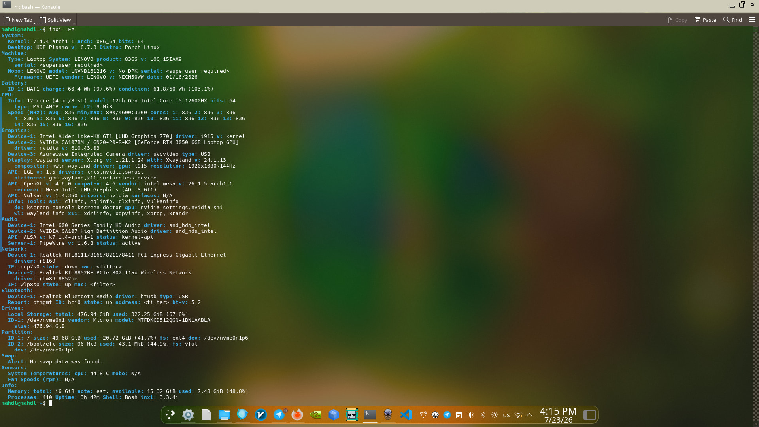Show hidden system tray icons
This screenshot has height=427, width=759.
coord(529,415)
